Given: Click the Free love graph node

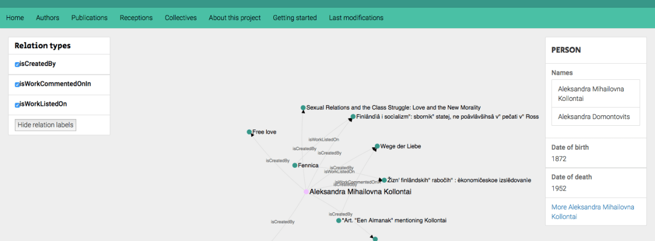Looking at the screenshot, I should point(249,132).
